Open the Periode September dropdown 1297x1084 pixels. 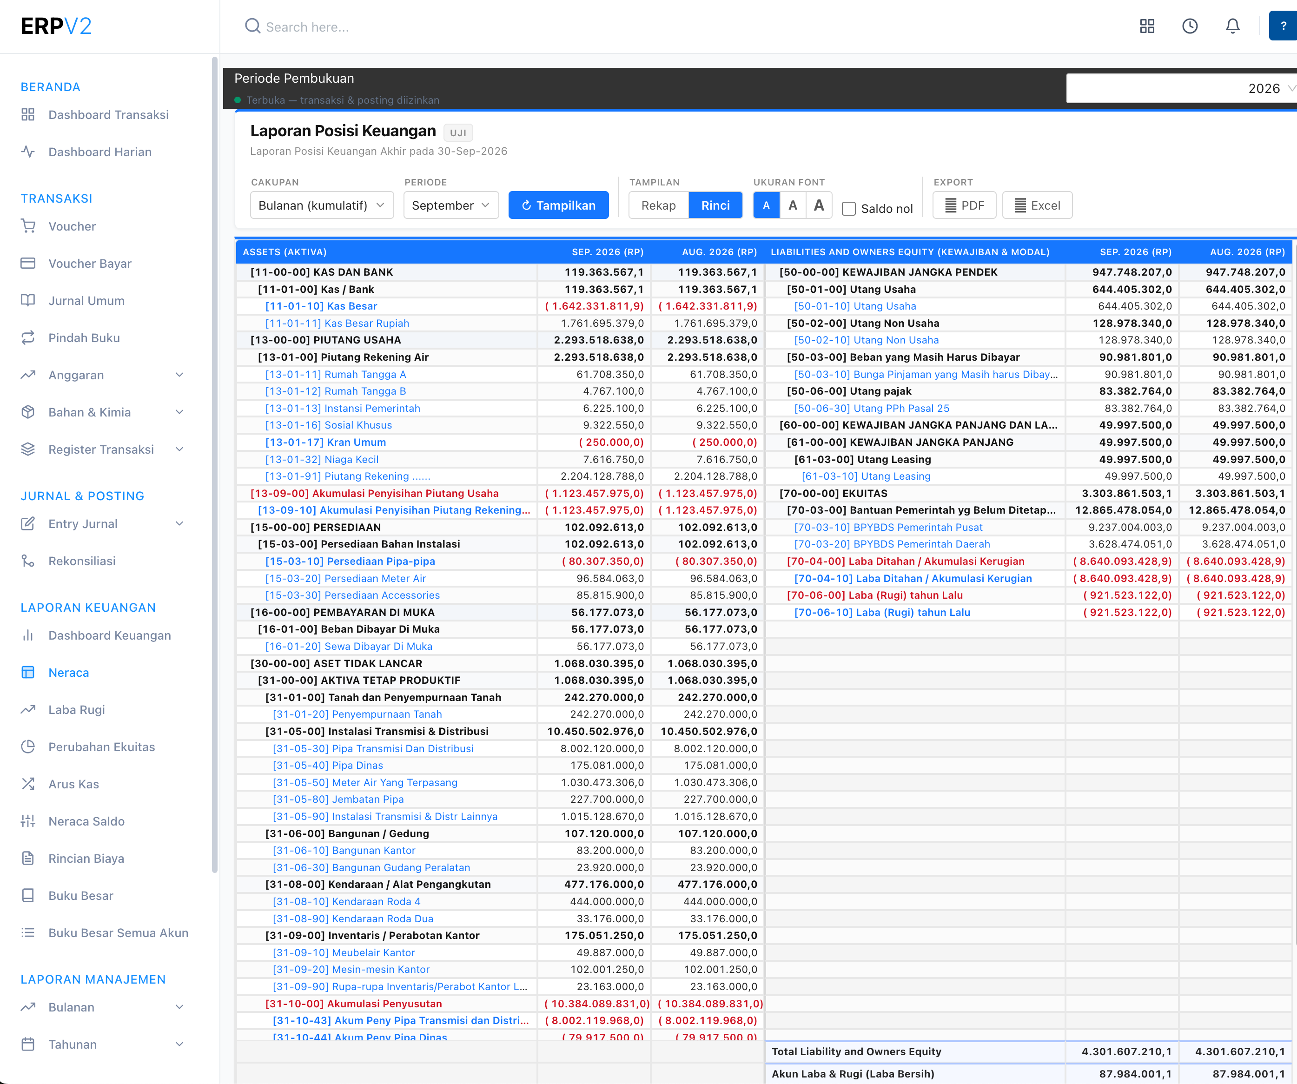[451, 205]
